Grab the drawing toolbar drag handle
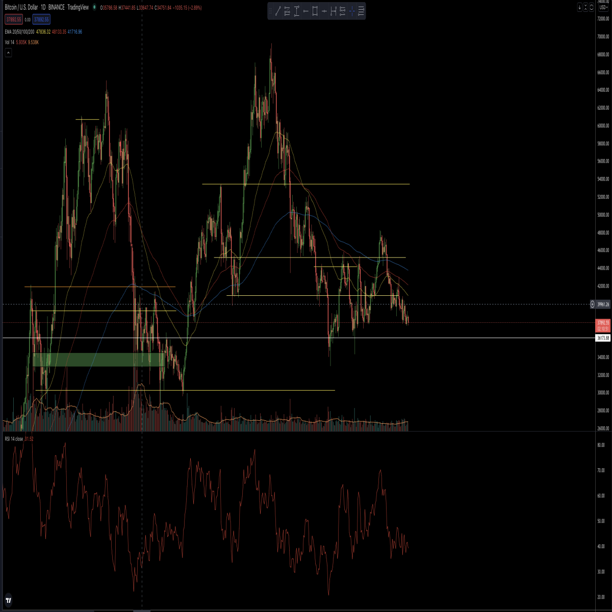The width and height of the screenshot is (612, 612). coord(270,11)
